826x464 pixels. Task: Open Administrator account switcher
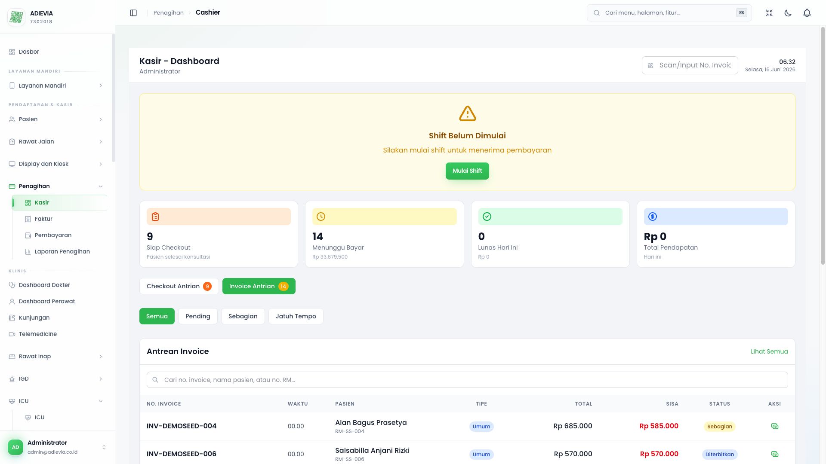57,447
